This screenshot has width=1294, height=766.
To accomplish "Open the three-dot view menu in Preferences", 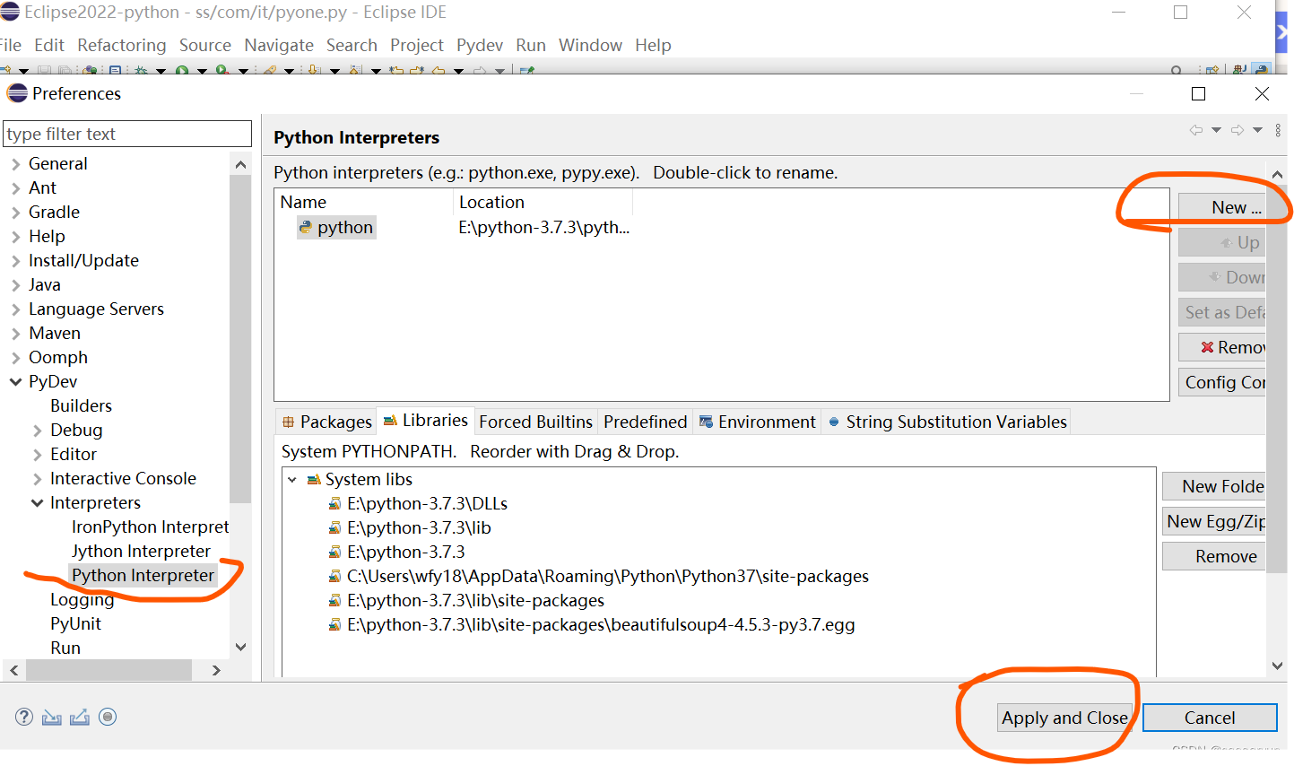I will pyautogui.click(x=1278, y=130).
